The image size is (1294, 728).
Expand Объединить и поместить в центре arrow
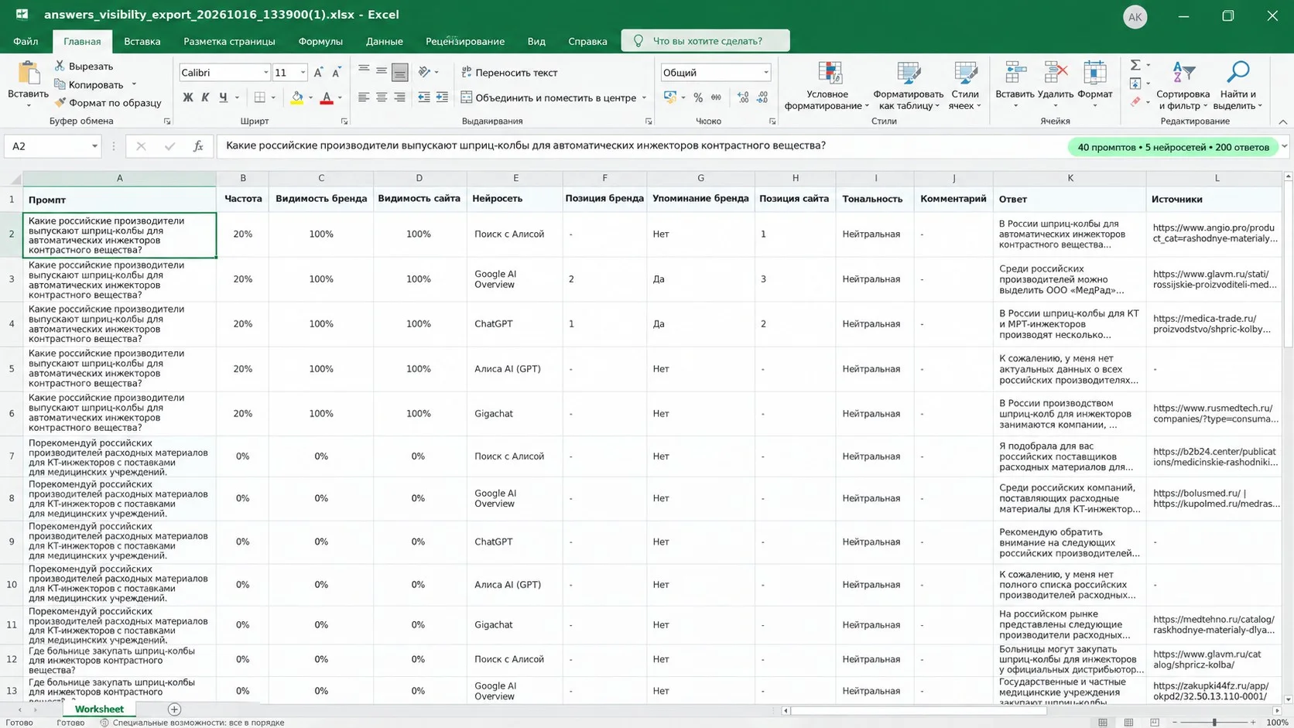644,97
